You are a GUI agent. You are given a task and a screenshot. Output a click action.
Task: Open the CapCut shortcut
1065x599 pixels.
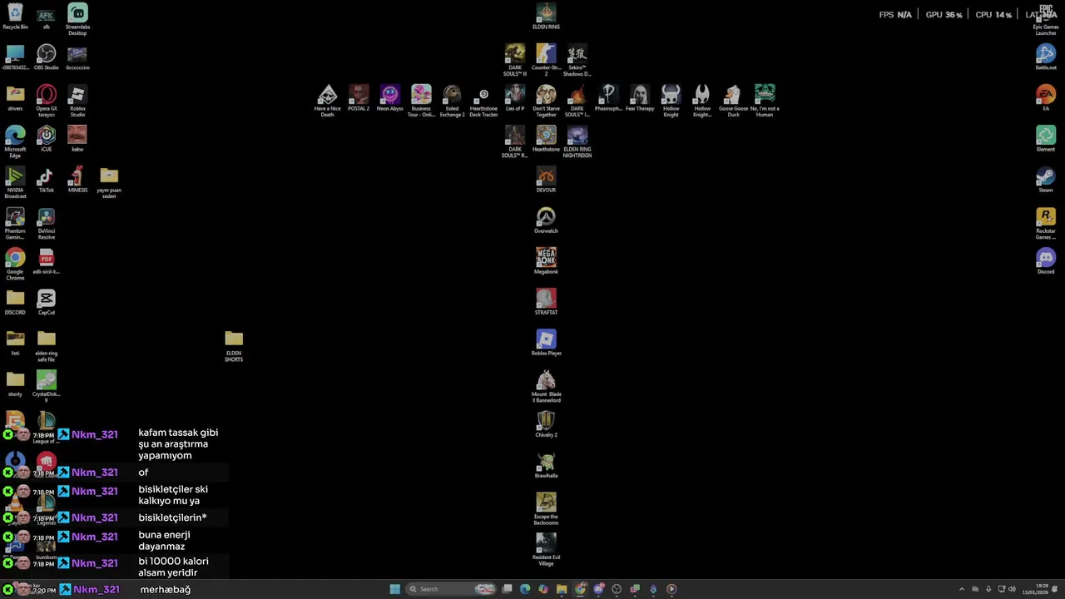(47, 302)
